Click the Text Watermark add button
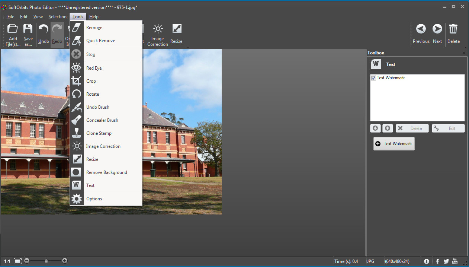 tap(394, 144)
